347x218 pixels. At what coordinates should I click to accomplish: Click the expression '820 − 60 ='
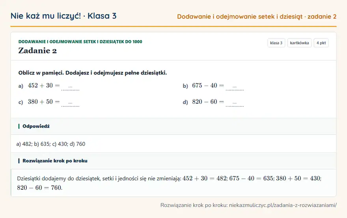coord(208,102)
